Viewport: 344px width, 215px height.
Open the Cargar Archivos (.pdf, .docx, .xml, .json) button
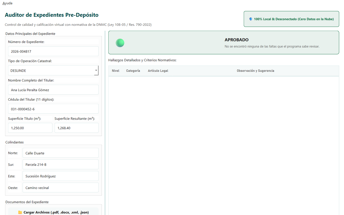tap(53, 212)
